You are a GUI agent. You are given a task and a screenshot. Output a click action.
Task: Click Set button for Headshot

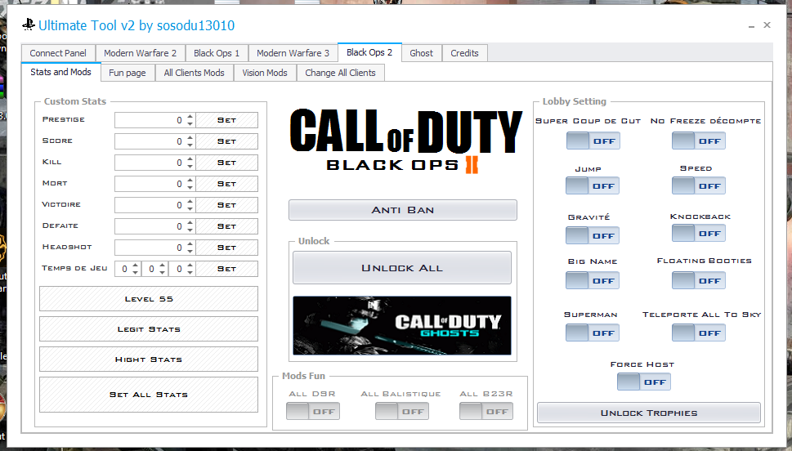click(226, 248)
